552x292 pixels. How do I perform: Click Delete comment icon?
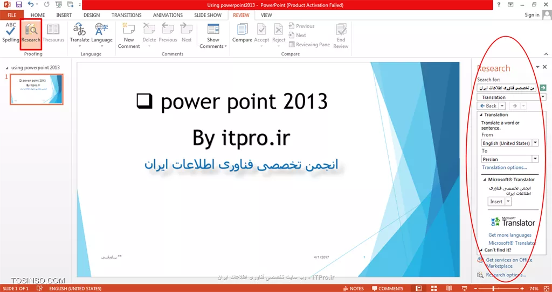point(149,30)
